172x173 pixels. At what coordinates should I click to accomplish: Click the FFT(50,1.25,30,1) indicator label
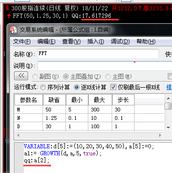[40, 16]
